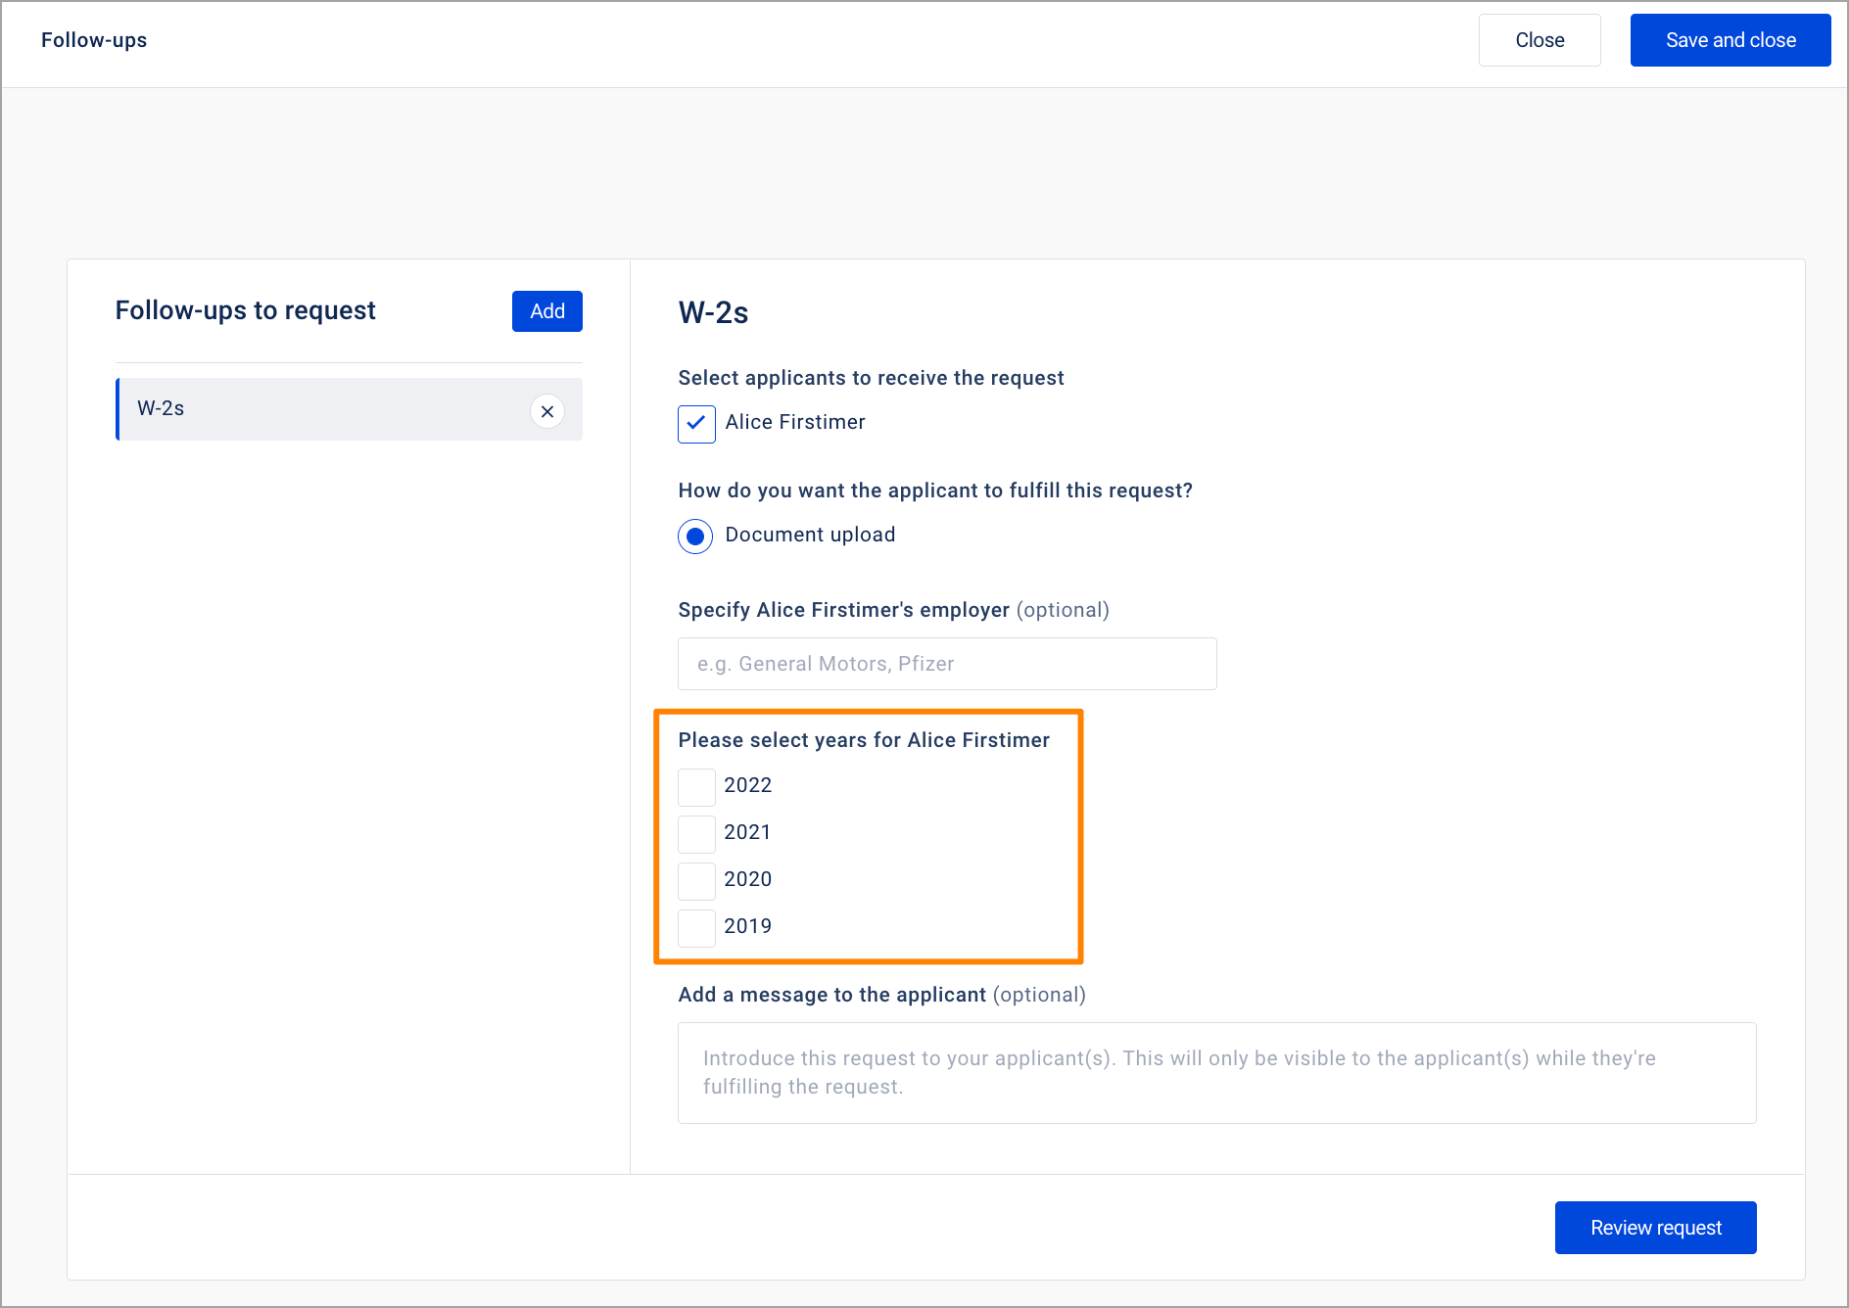
Task: Click Save and close
Action: (1730, 40)
